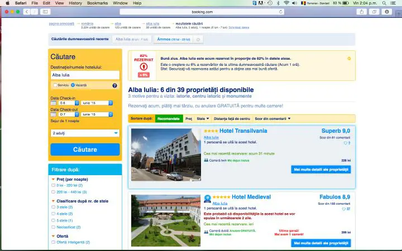Viewport: 402px width, 251px height.
Task: Check the Ofertă inteligentă filter
Action: [54, 242]
